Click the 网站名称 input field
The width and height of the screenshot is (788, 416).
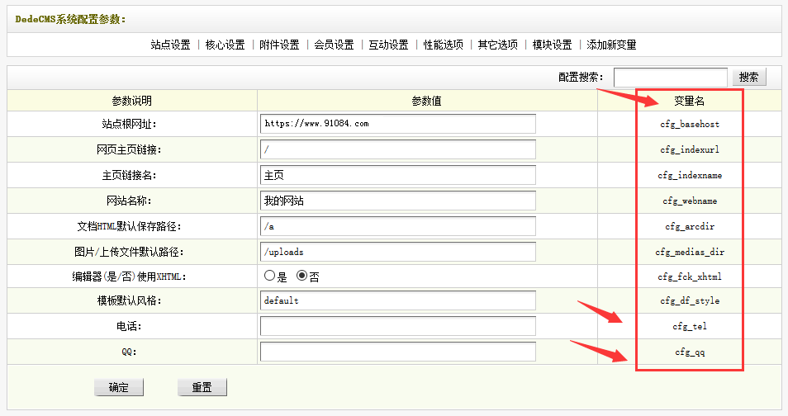click(x=397, y=201)
